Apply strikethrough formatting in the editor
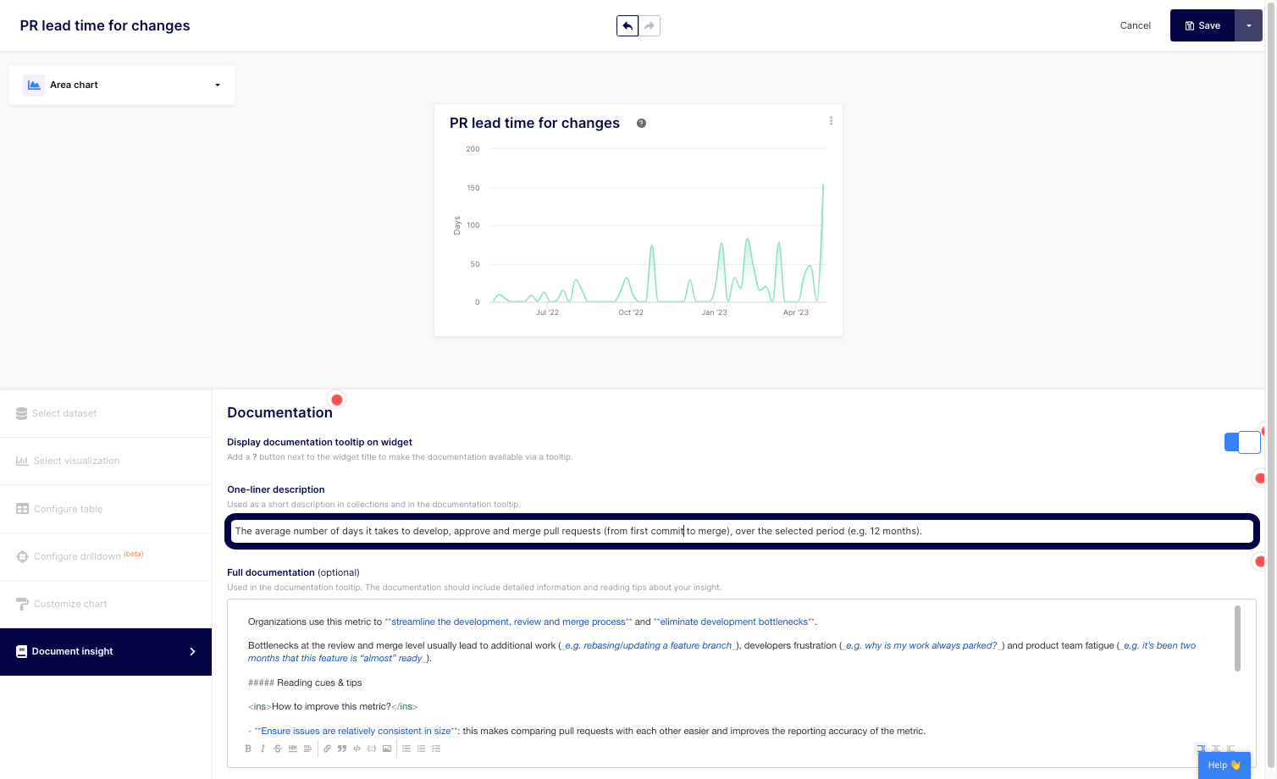The width and height of the screenshot is (1277, 779). (277, 749)
